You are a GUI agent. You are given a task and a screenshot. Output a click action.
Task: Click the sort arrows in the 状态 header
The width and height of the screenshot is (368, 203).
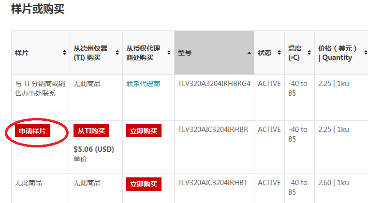click(x=281, y=53)
